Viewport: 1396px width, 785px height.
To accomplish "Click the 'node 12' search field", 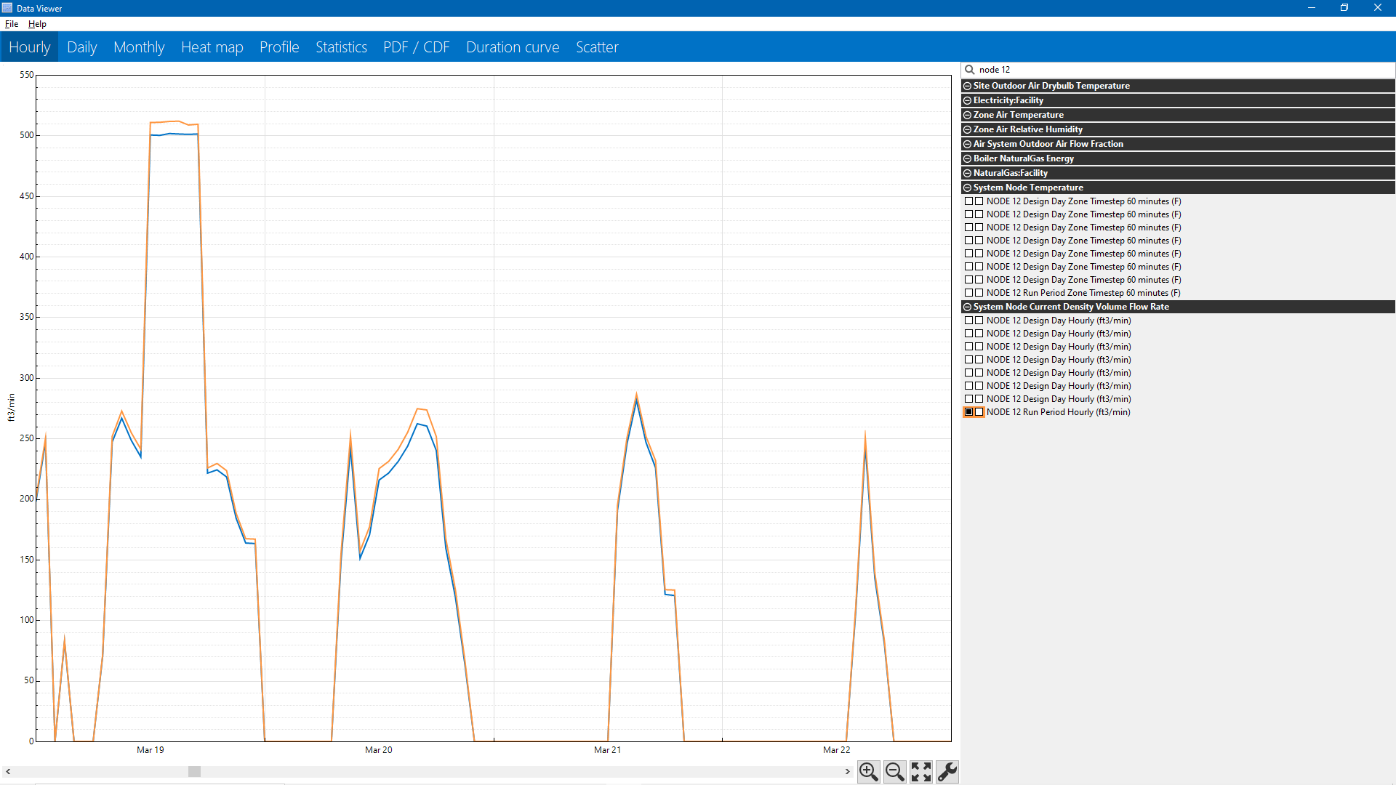I will pyautogui.click(x=1178, y=70).
